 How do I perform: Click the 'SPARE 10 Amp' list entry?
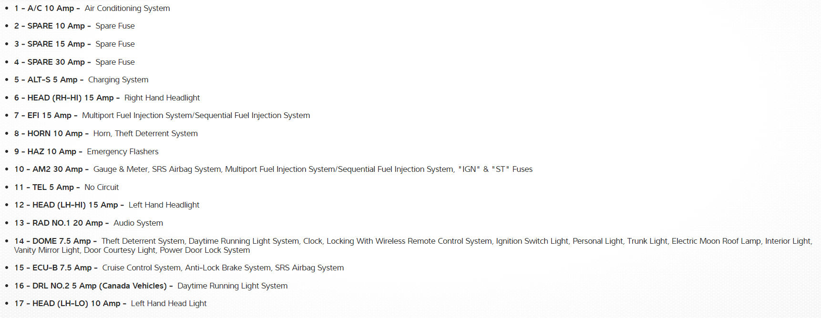[x=56, y=26]
